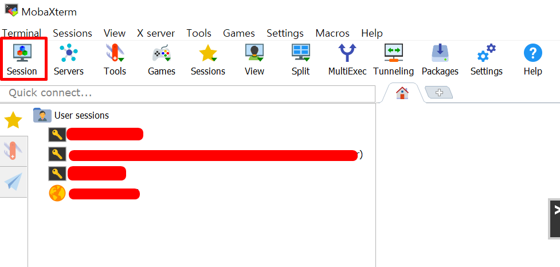
Task: Open the Settings gears toolbar icon
Action: [487, 59]
